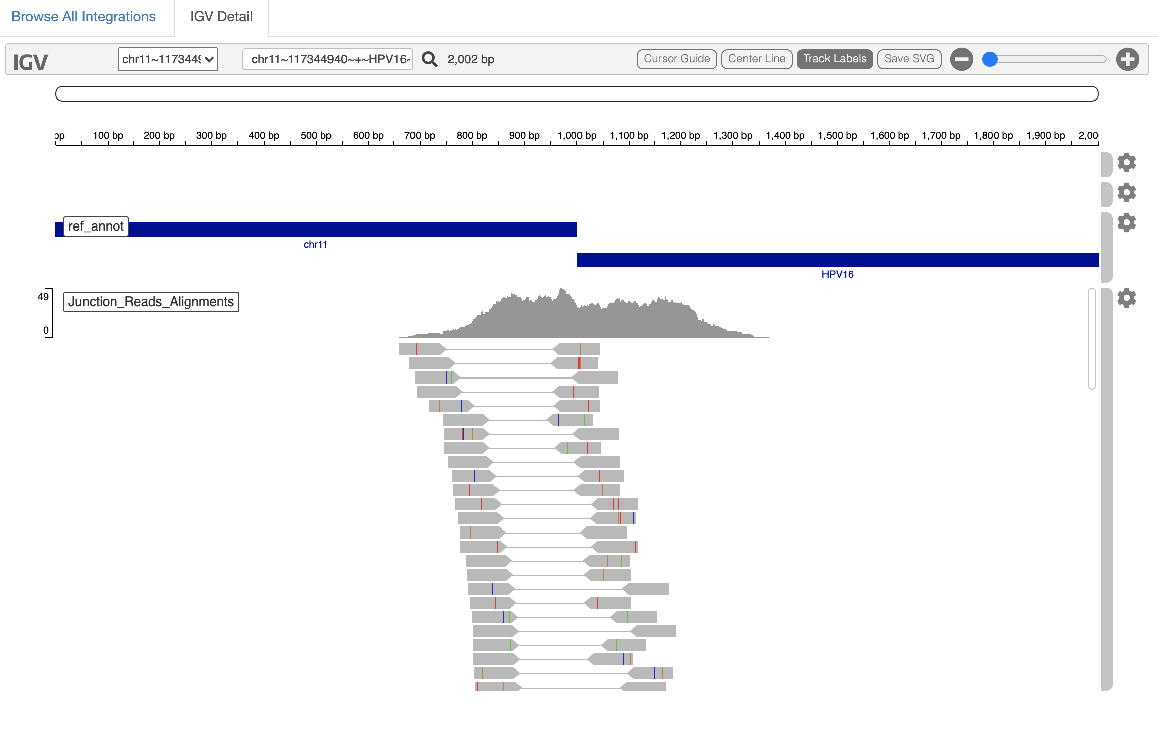Zoom out with the minus icon

pyautogui.click(x=962, y=59)
